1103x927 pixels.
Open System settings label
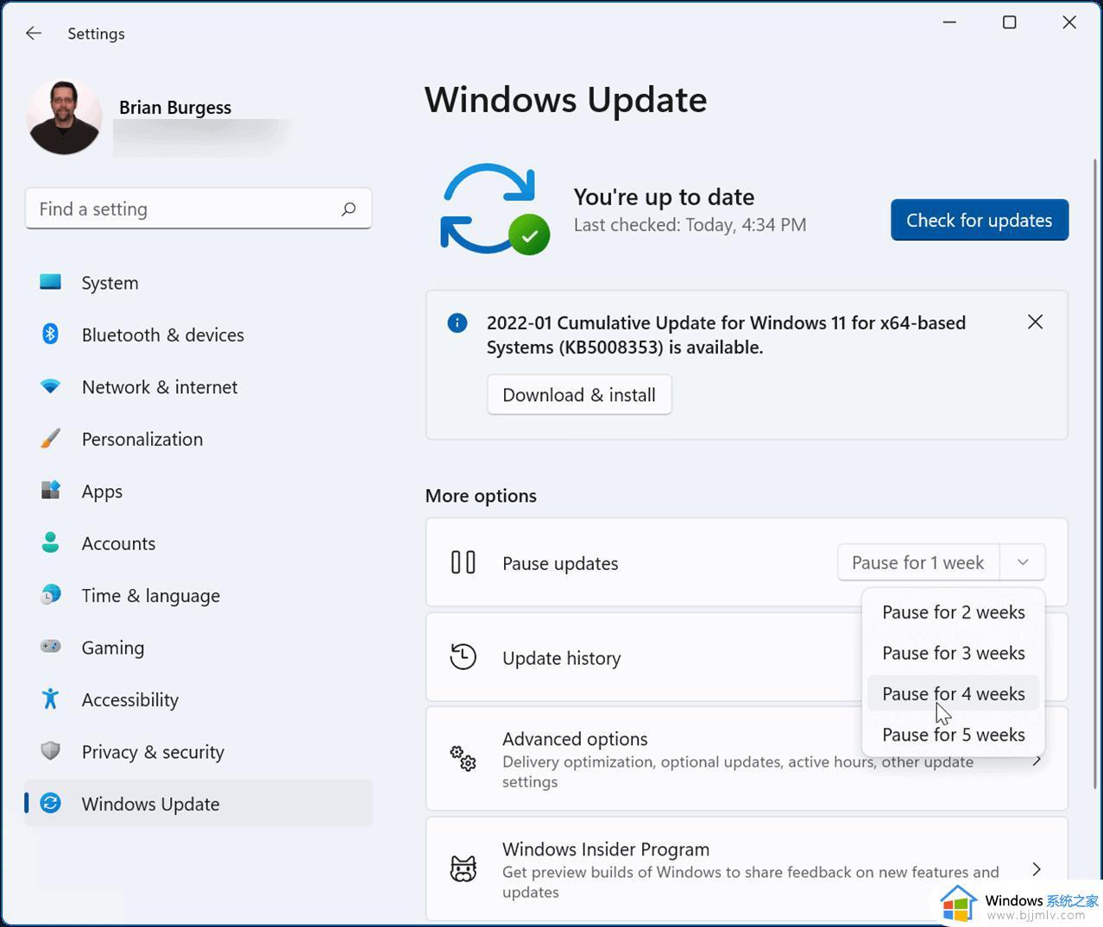[x=110, y=283]
